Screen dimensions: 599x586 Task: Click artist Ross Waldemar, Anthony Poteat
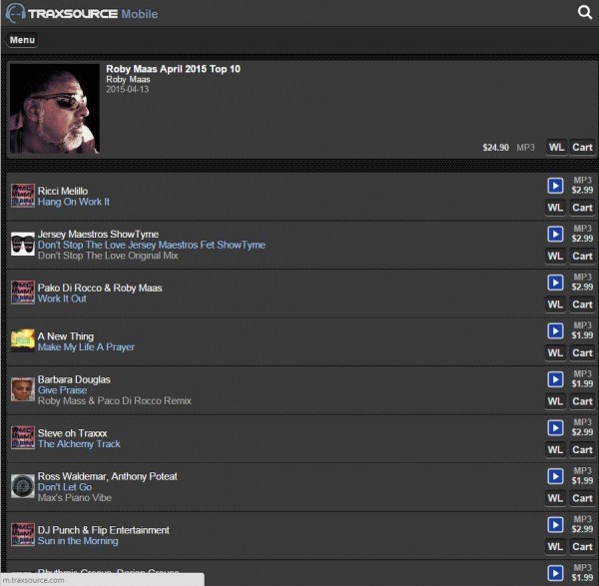point(108,477)
